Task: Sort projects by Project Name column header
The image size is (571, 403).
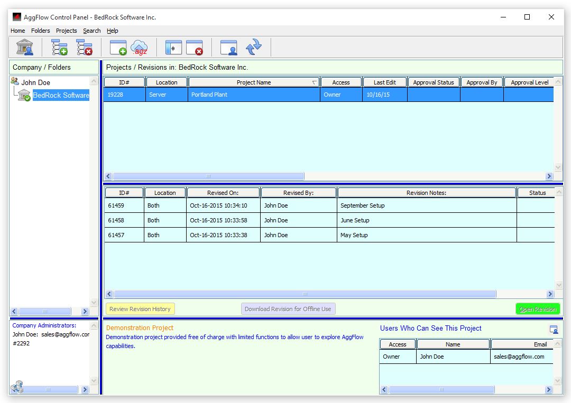Action: (x=254, y=82)
